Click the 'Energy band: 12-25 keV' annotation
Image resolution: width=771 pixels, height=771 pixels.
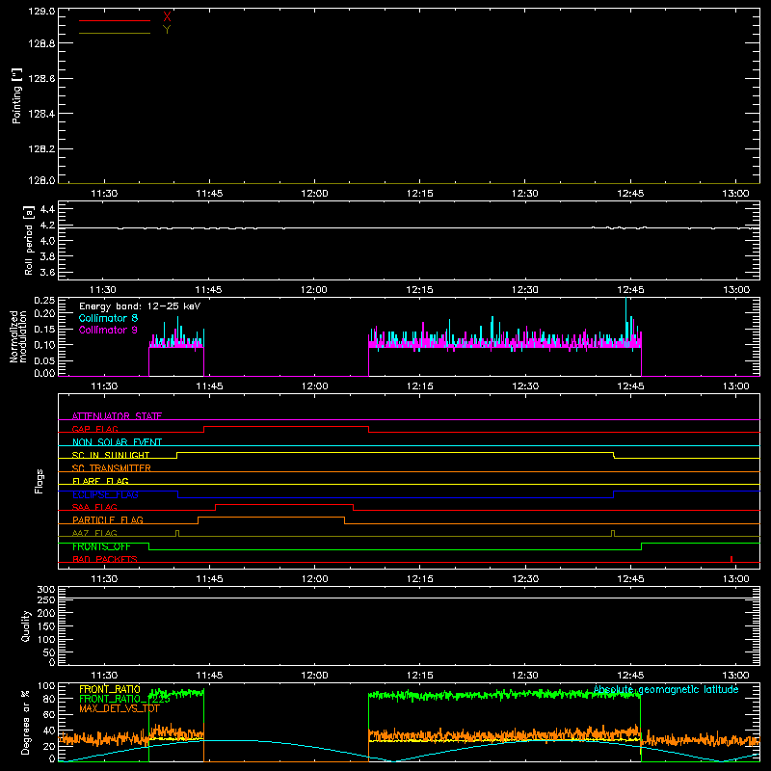pos(140,306)
